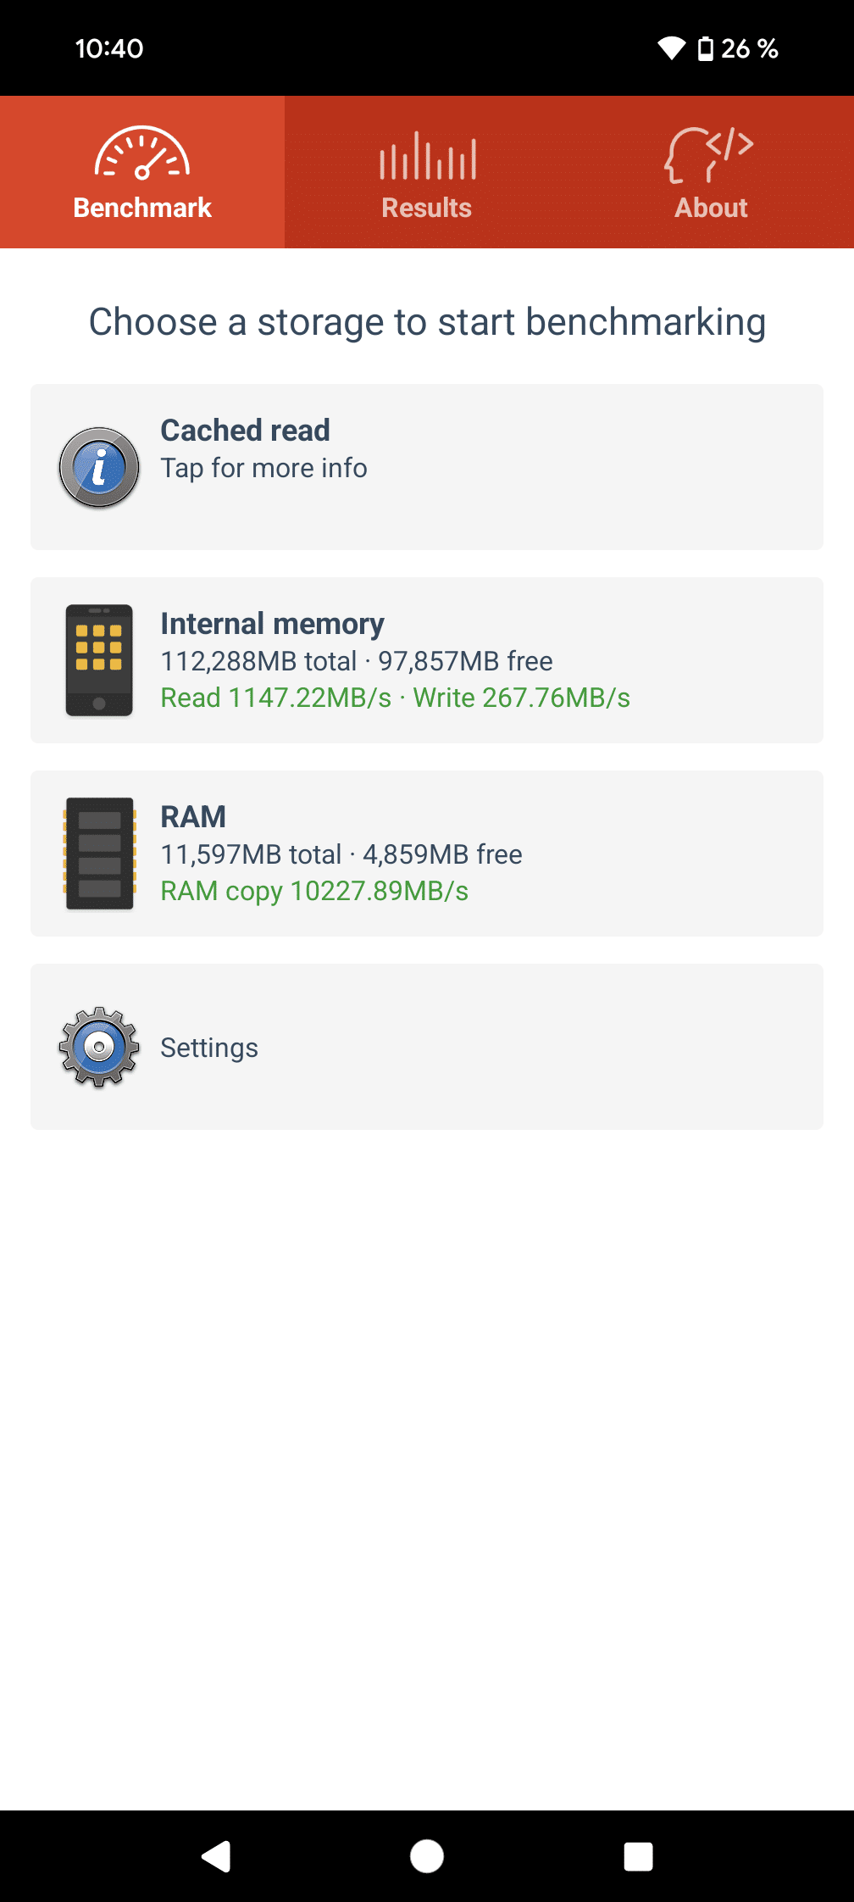Viewport: 854px width, 1902px height.
Task: Start benchmarking Internal memory storage
Action: click(427, 660)
